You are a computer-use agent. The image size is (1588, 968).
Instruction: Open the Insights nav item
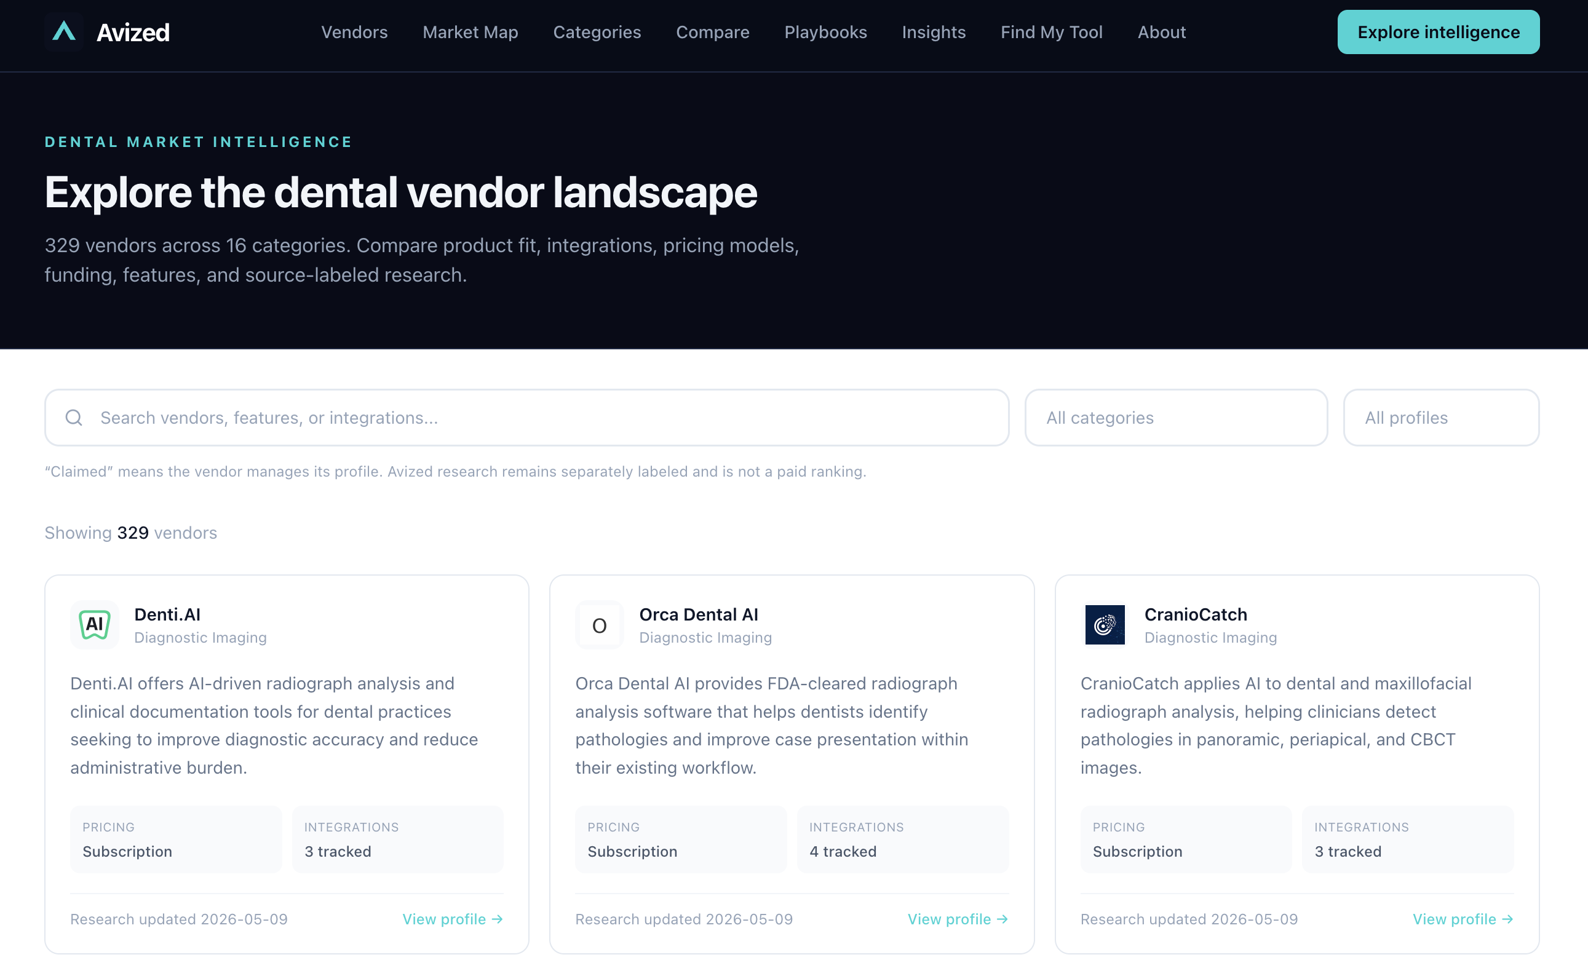[x=933, y=32]
